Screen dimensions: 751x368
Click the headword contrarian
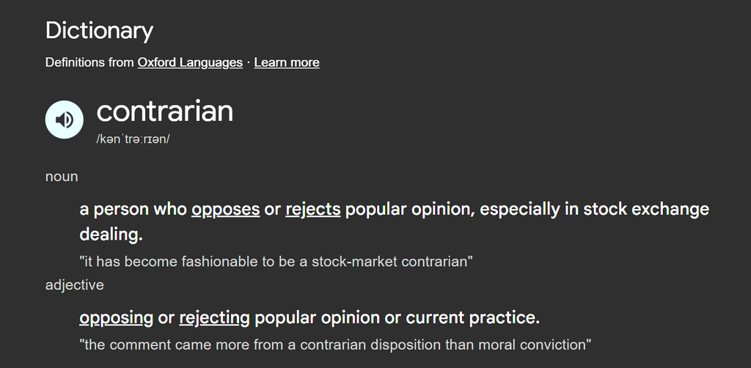click(165, 111)
